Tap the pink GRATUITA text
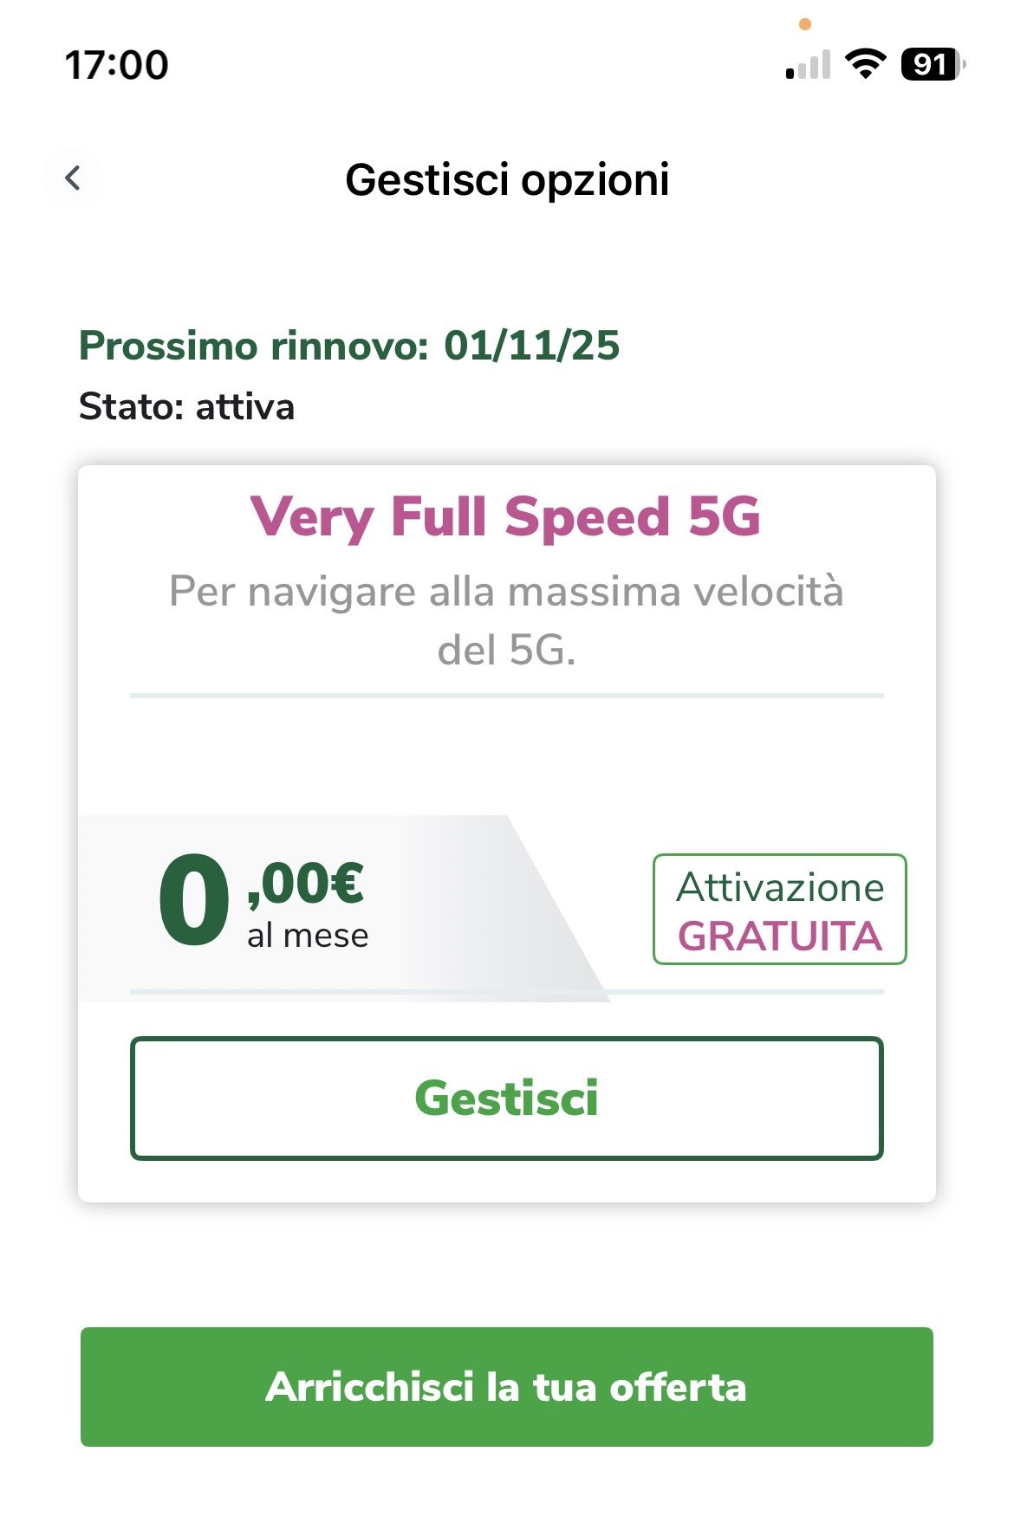Screen dimensions: 1014x1523 coord(780,936)
